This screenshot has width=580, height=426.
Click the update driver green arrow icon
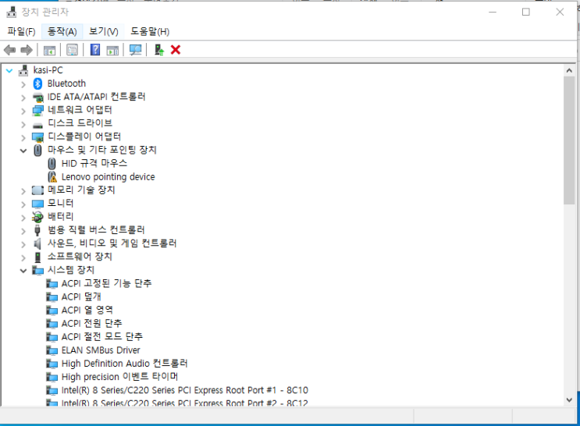158,50
